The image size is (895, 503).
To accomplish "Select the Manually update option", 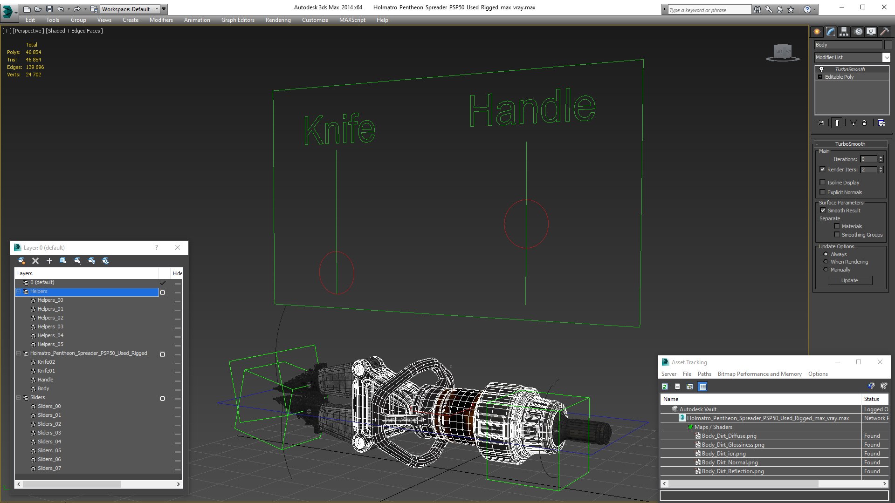I will pyautogui.click(x=826, y=270).
